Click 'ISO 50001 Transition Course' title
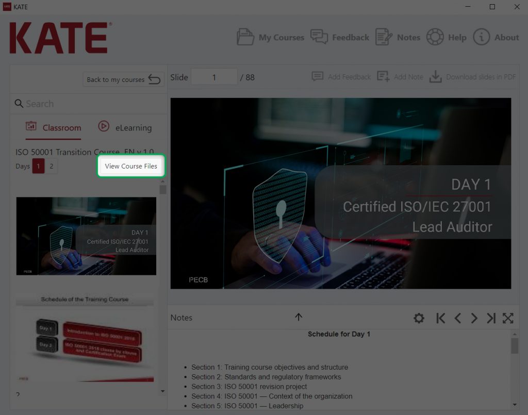 [85, 152]
